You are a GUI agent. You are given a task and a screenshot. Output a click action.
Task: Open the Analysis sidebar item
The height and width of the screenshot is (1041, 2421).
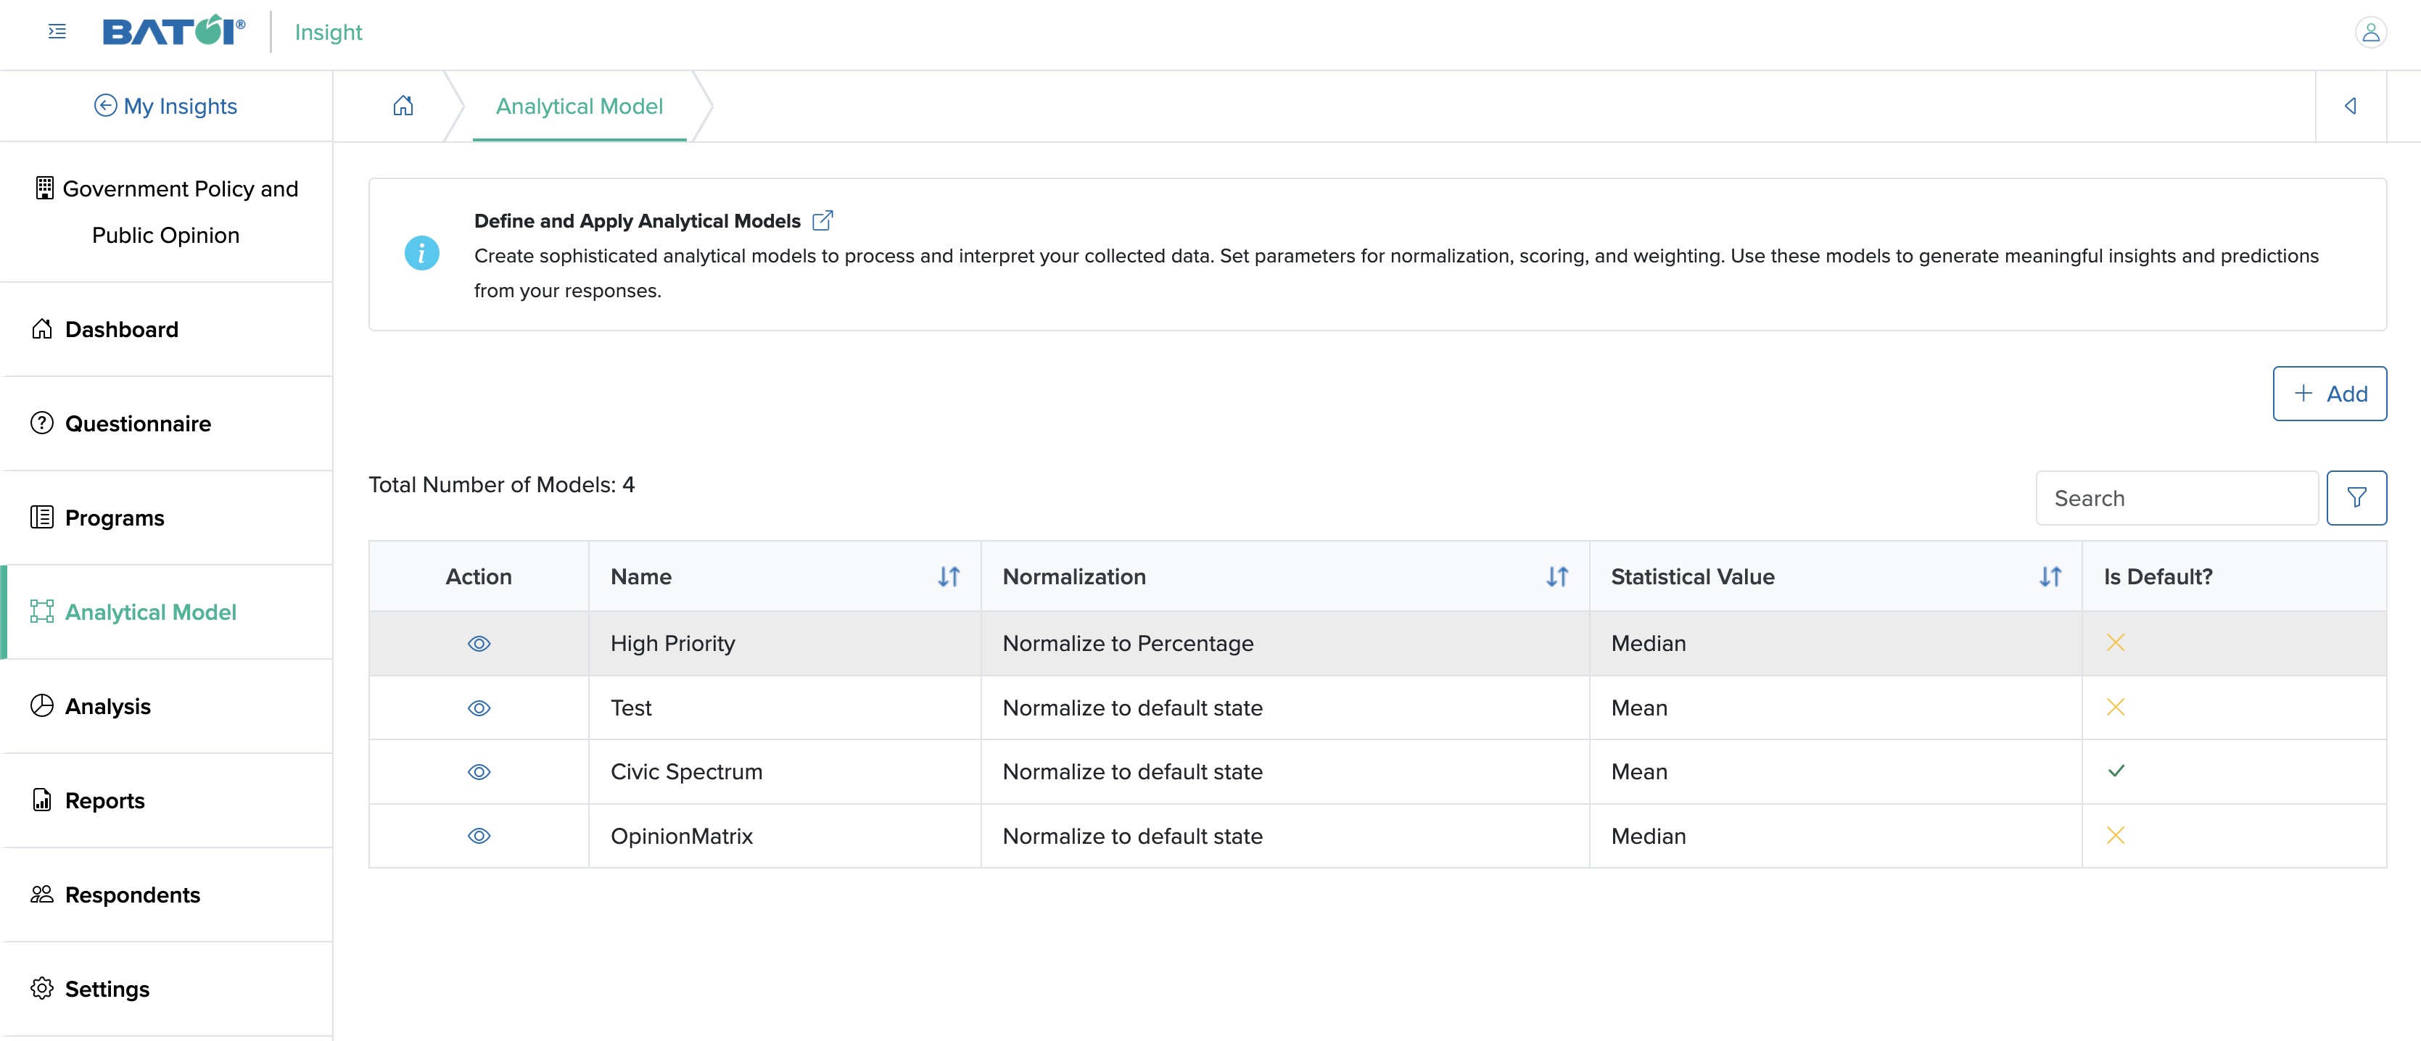coord(166,707)
